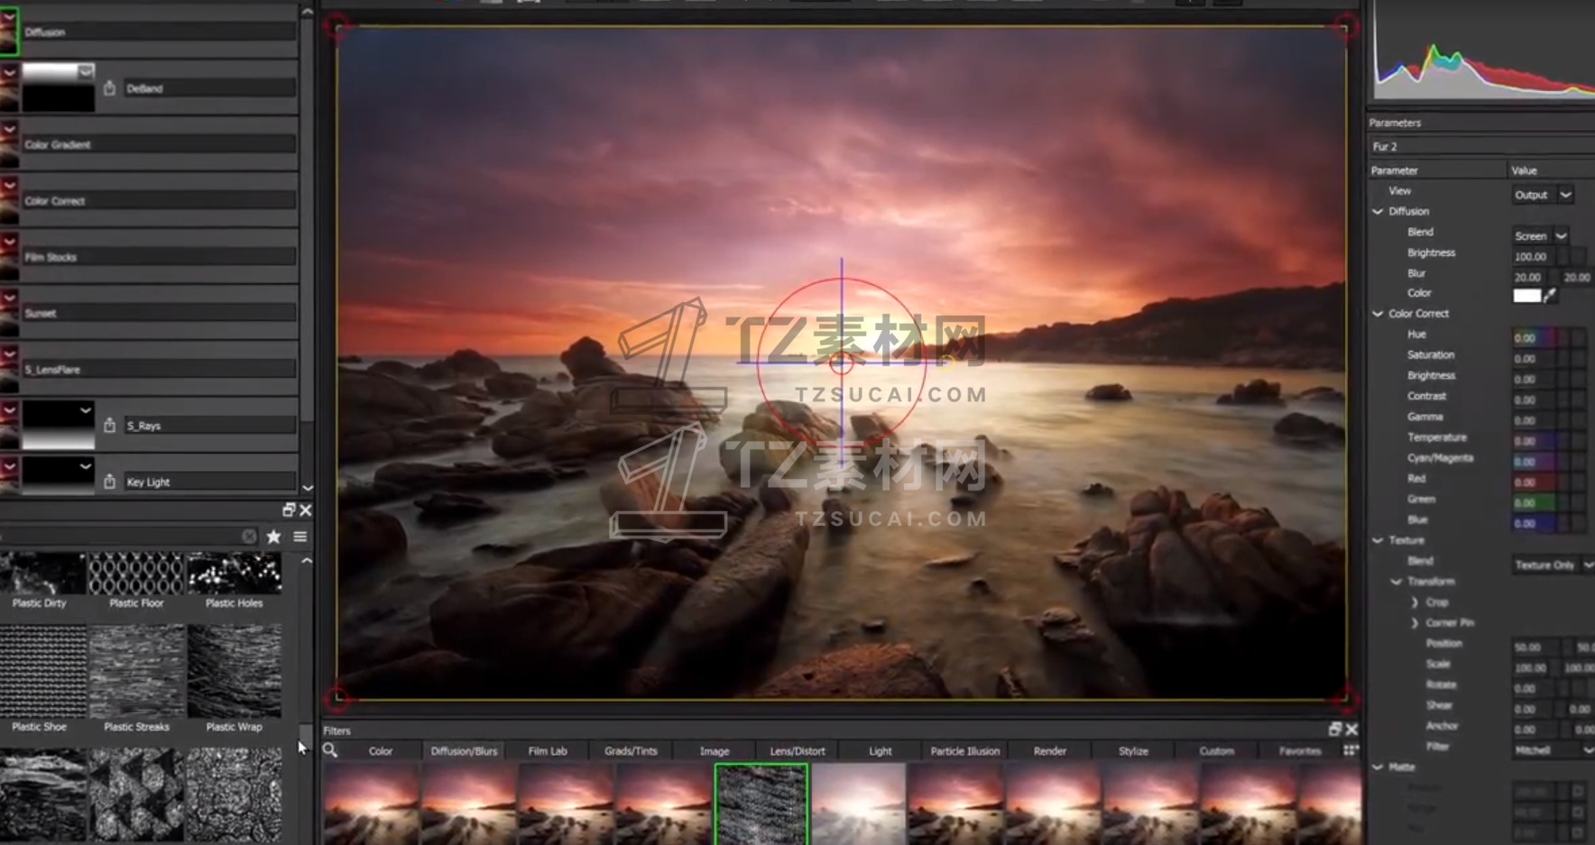Switch to the Image filter category

(715, 750)
